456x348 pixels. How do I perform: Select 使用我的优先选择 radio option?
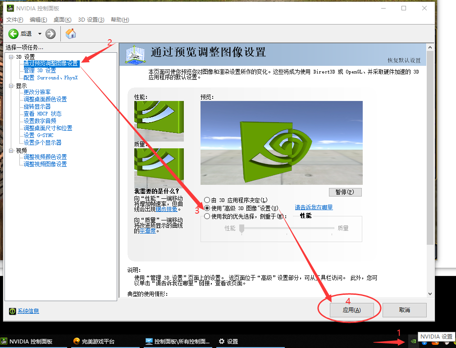point(207,216)
